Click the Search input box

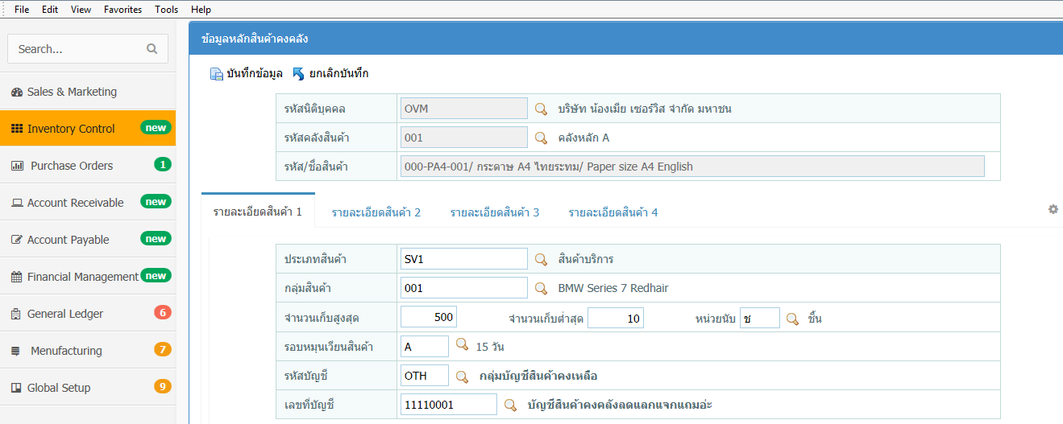[x=88, y=49]
